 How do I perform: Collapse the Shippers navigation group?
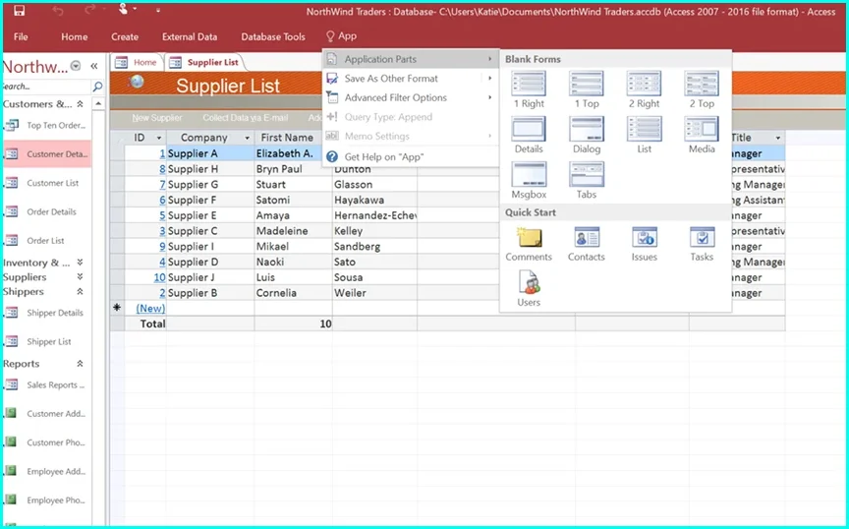80,292
